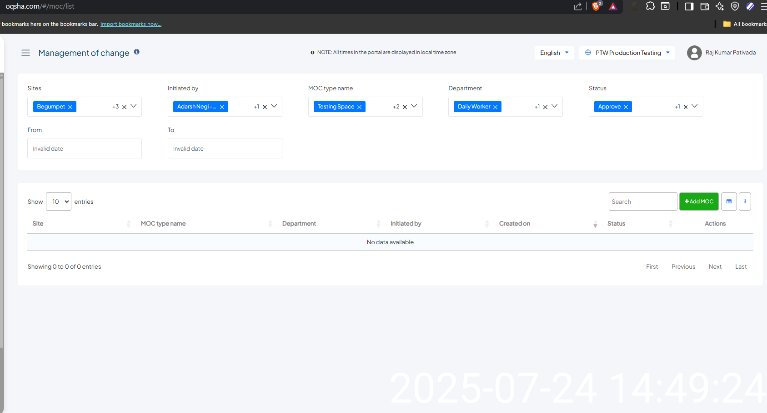Expand the Sites filter dropdown

click(134, 106)
